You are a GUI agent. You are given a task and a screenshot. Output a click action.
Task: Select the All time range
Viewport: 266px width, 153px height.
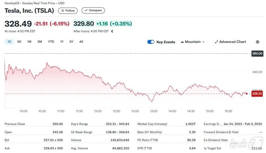coord(81,42)
